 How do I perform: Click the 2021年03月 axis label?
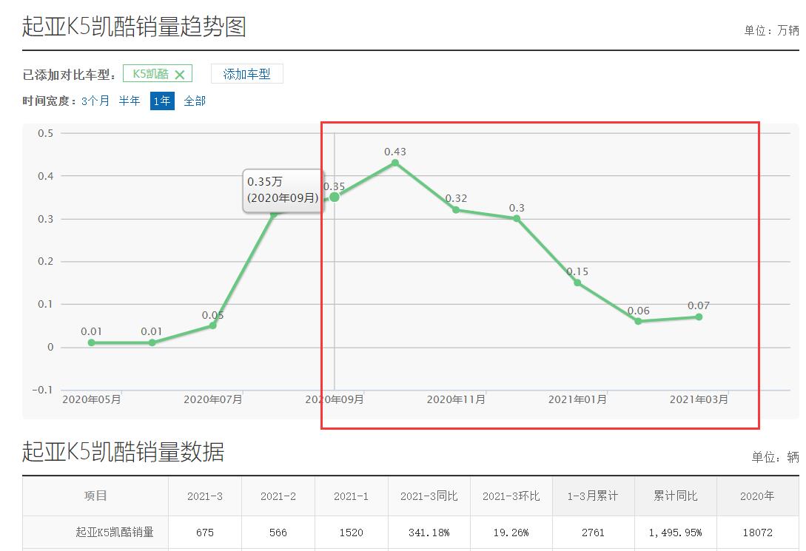tap(699, 399)
